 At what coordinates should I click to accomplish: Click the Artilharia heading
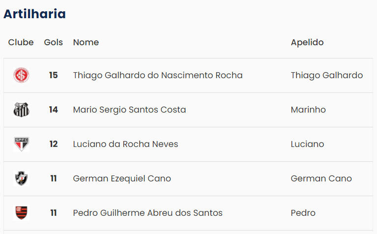[x=34, y=14]
